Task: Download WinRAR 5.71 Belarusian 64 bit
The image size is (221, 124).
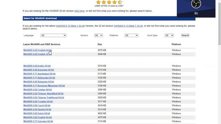Action: point(39,77)
